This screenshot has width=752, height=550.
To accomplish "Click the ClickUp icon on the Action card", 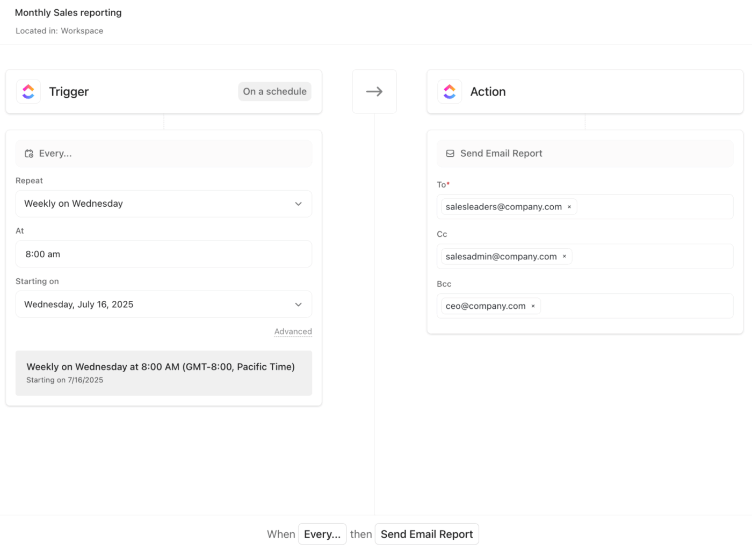I will (450, 91).
